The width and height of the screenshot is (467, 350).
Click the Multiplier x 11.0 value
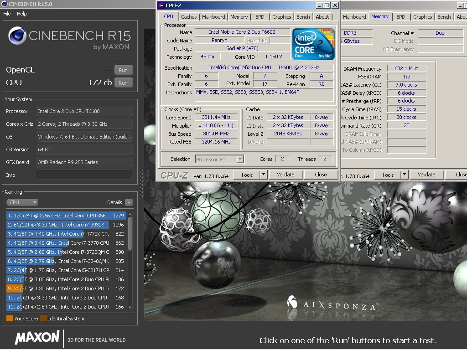(216, 126)
